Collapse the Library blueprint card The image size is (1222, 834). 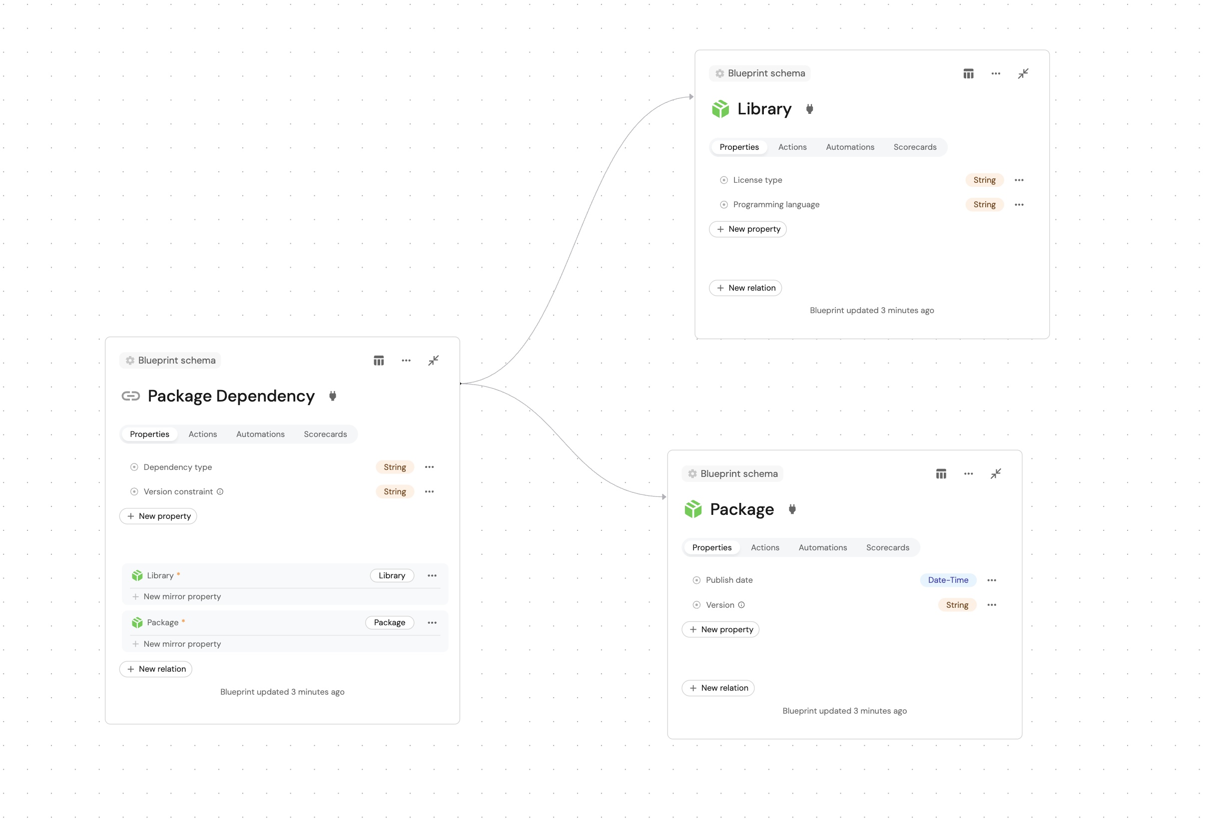pos(1023,73)
